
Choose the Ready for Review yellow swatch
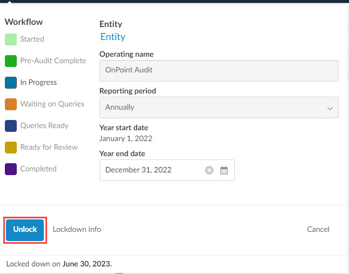11,148
